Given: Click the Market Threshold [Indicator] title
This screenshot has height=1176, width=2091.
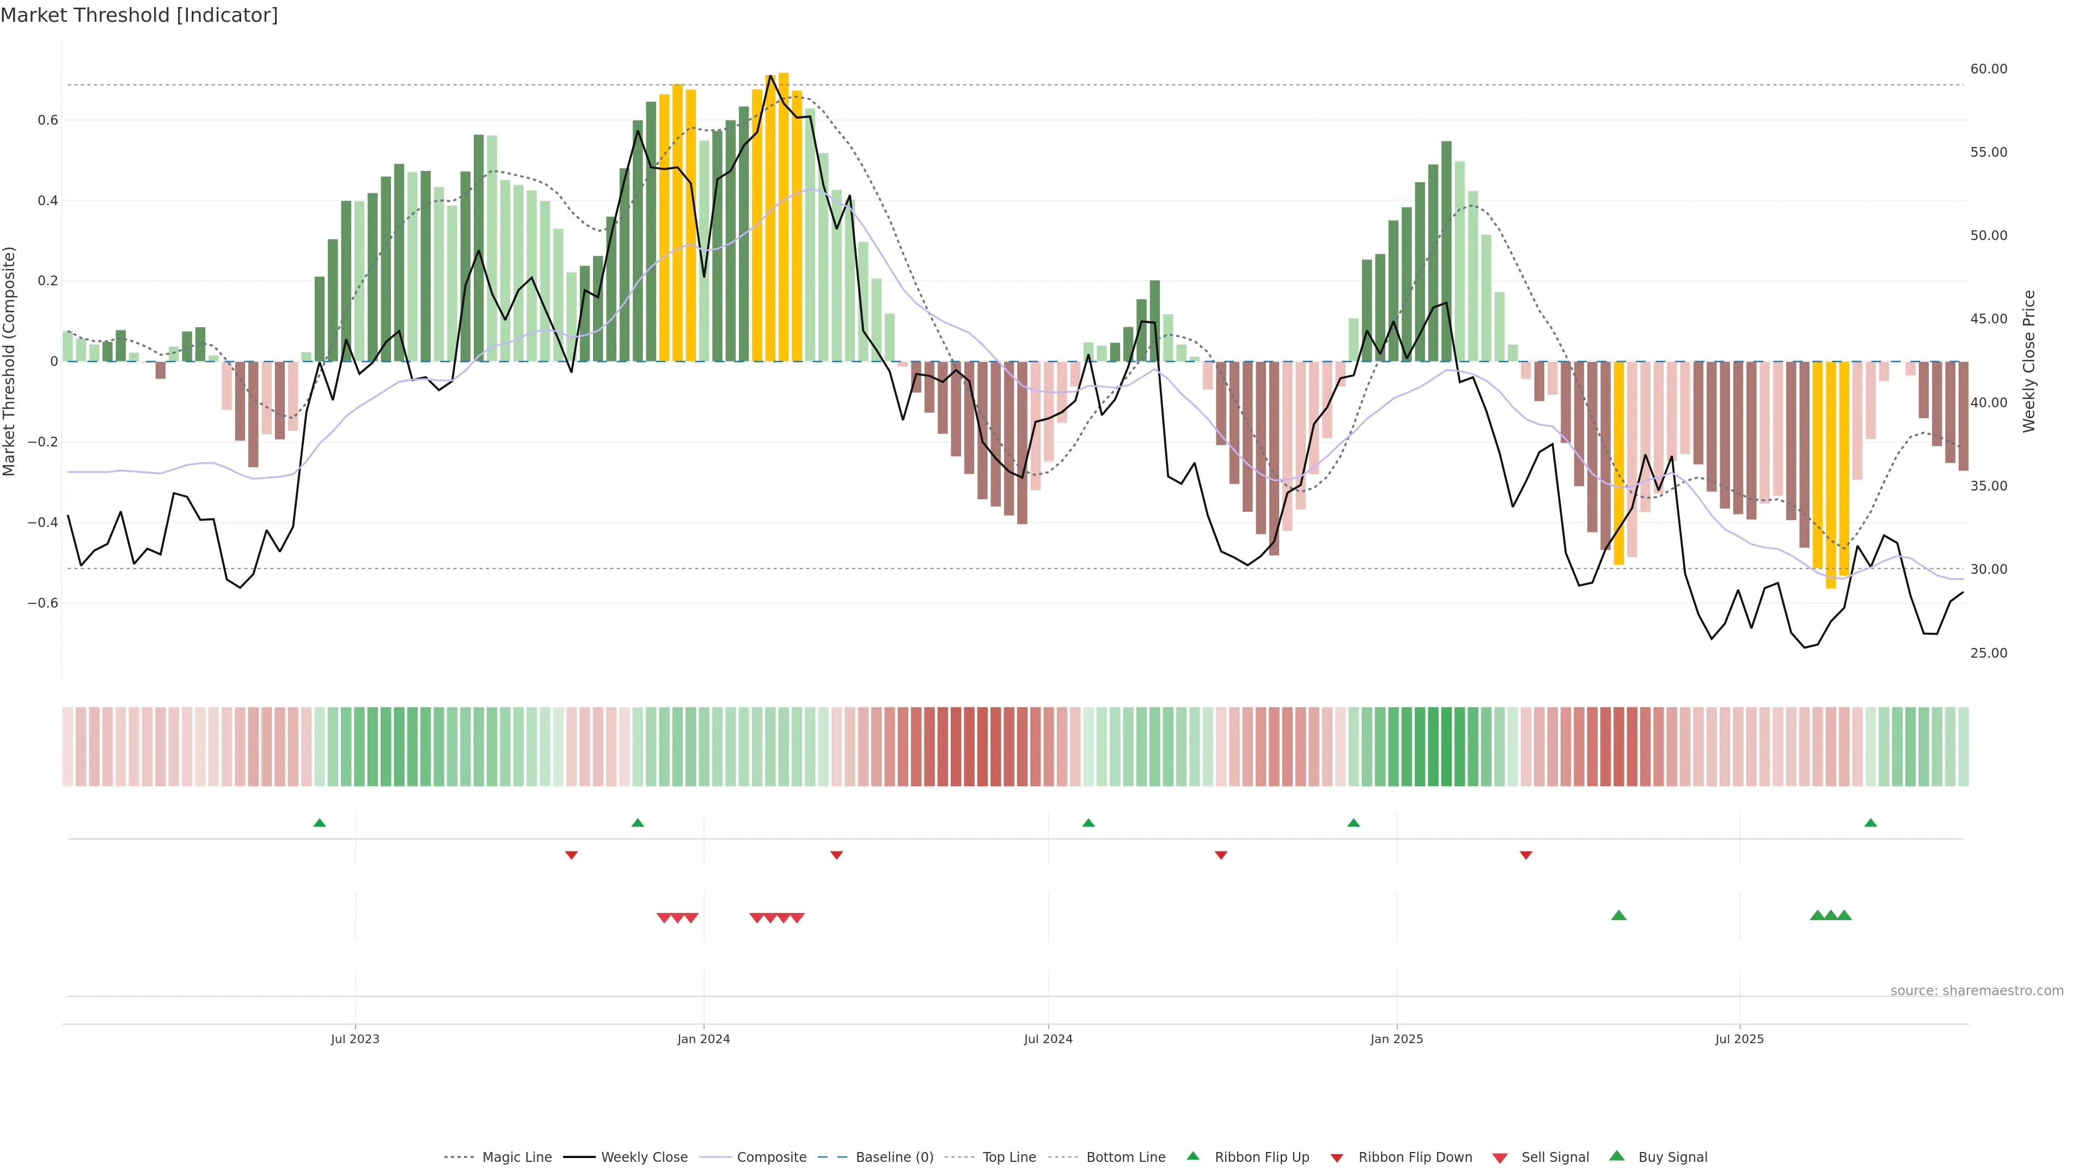Looking at the screenshot, I should (x=139, y=15).
